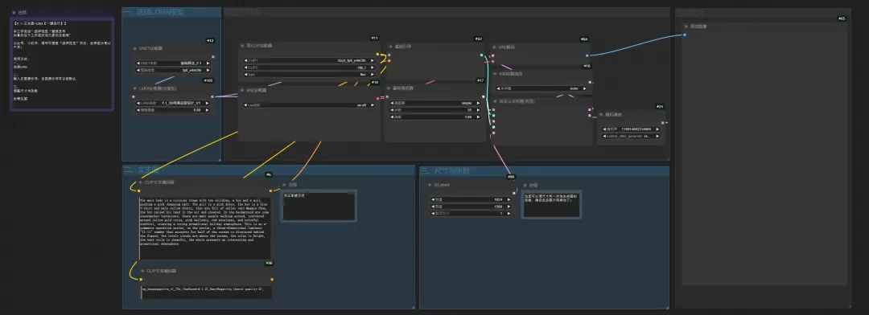
Task: Open the control_after_generate dropdown in 随机噪波
Action: point(631,136)
